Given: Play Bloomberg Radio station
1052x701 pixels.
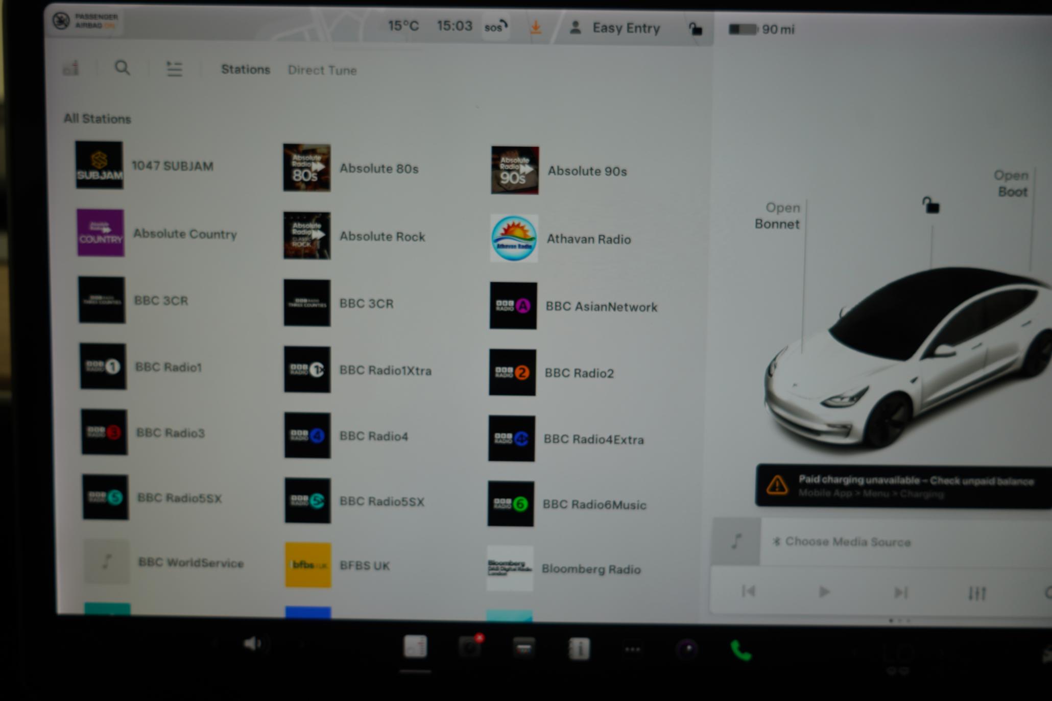Looking at the screenshot, I should coord(564,568).
